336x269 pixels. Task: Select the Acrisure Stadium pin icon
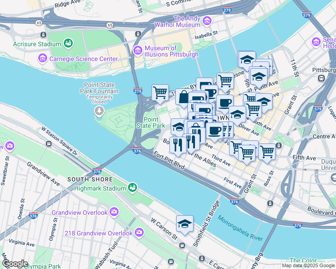68,43
